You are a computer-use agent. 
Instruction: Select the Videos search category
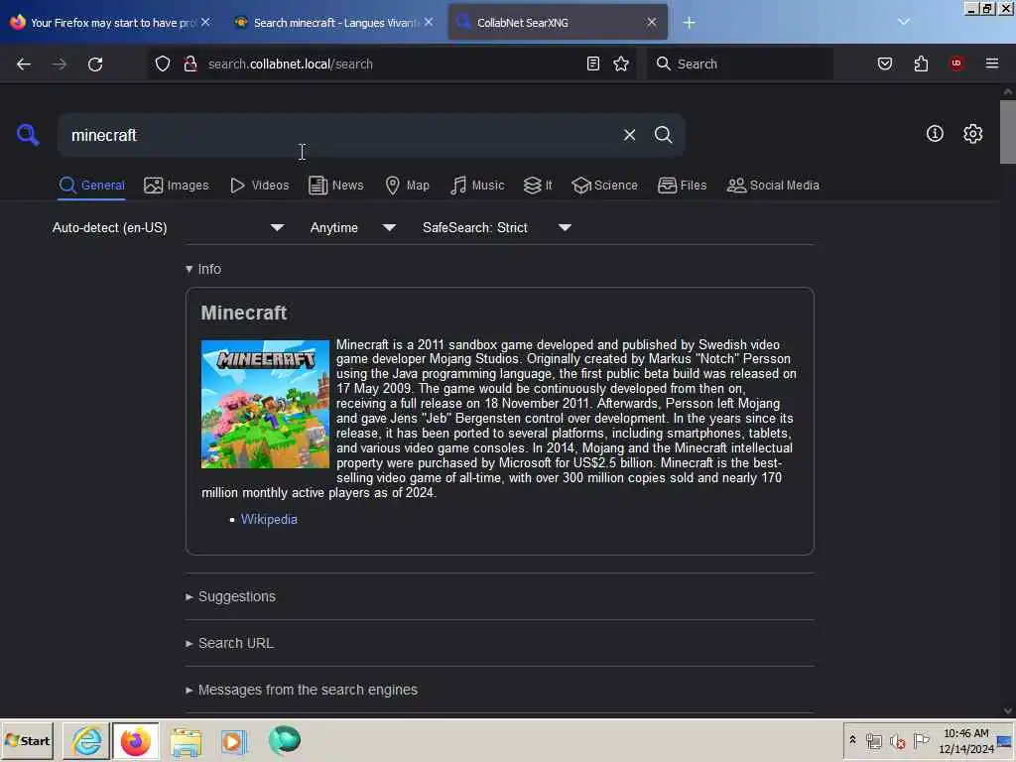pos(259,186)
